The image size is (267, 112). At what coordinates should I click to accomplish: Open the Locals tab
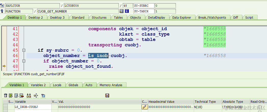click(57, 85)
